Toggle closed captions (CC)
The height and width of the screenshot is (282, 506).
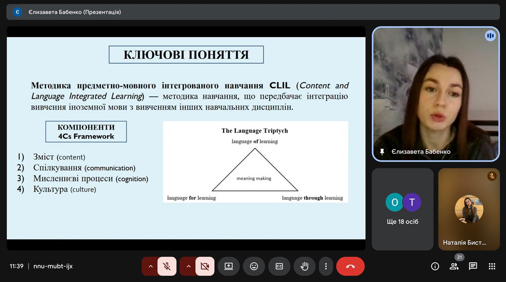(279, 266)
